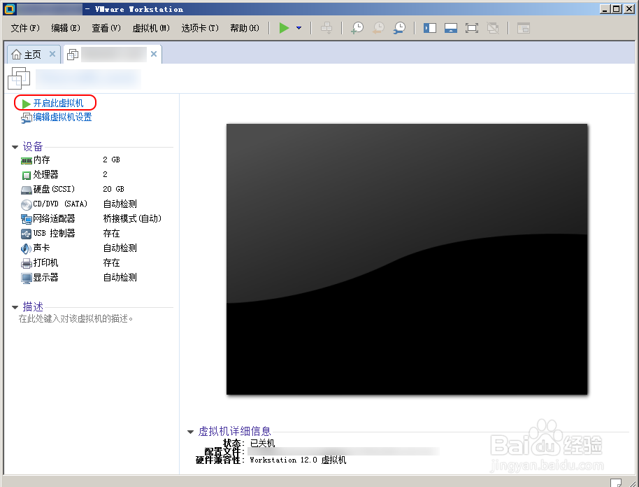
Task: Open the power options dropdown arrow
Action: (x=299, y=28)
